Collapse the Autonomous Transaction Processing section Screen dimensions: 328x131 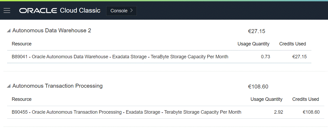[9, 86]
